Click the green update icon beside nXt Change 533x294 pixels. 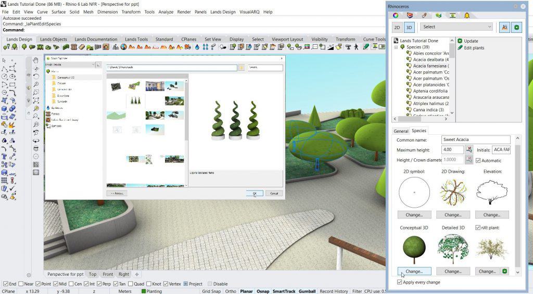pos(505,271)
